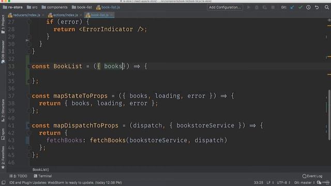This screenshot has width=331, height=186.
Task: Click components folder in navigation bar
Action: tap(55, 7)
